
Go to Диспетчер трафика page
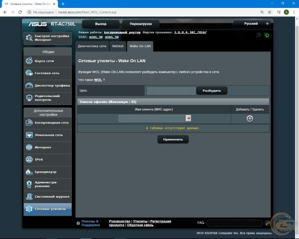[47, 86]
